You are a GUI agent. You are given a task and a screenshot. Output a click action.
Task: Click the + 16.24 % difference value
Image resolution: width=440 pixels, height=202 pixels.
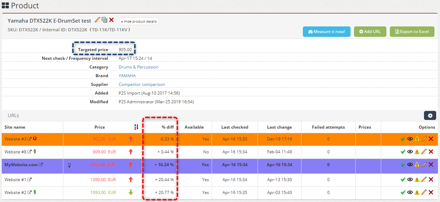pos(164,165)
